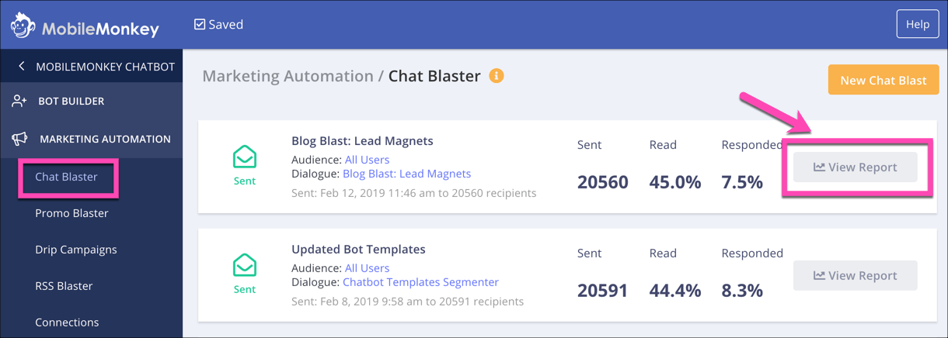
Task: Click the Sent envelope icon for Blog Blast
Action: (x=245, y=157)
